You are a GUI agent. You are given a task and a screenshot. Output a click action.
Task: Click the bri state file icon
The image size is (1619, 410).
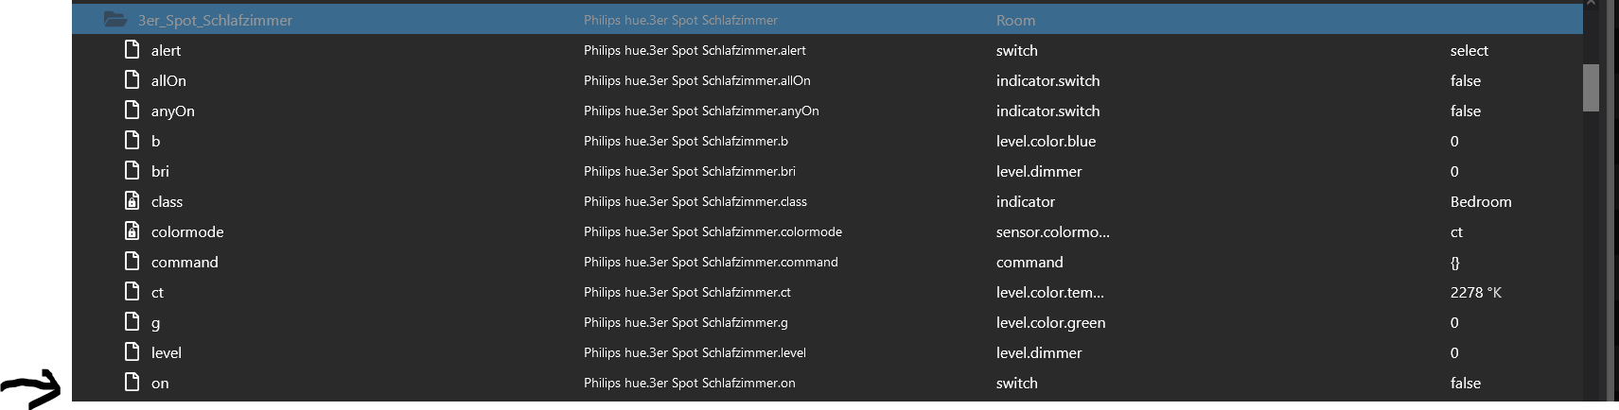pyautogui.click(x=132, y=170)
